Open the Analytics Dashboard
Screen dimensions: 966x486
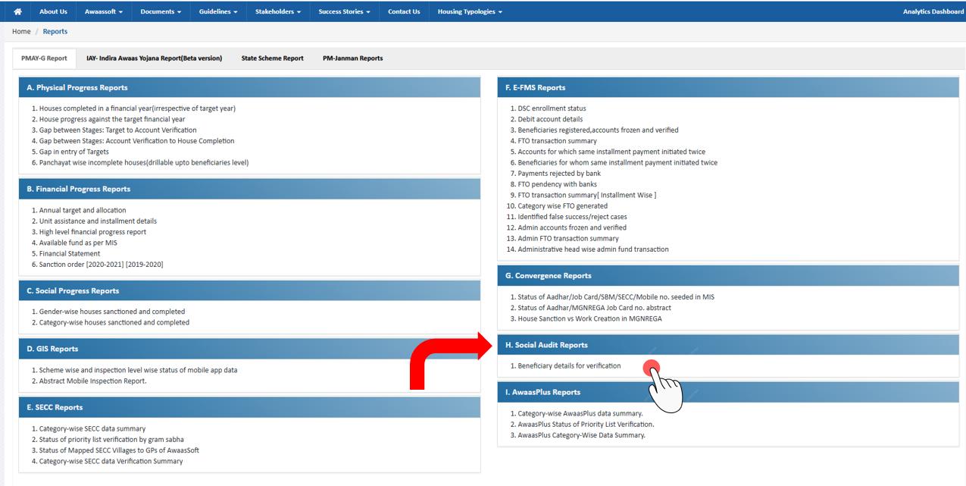point(933,11)
